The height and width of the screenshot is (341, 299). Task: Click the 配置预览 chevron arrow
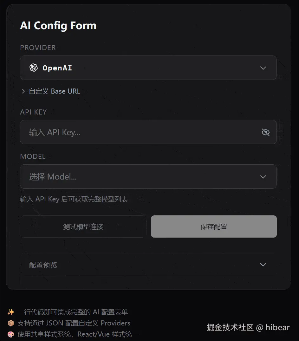[263, 265]
